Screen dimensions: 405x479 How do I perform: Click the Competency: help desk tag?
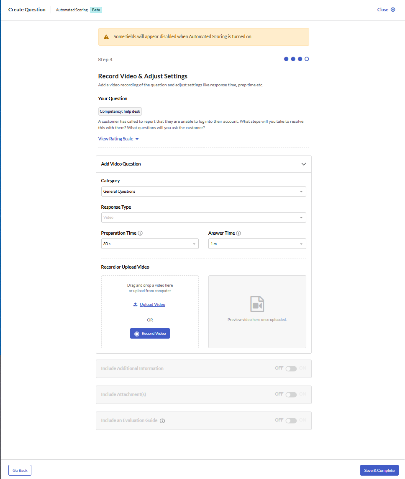tap(120, 111)
